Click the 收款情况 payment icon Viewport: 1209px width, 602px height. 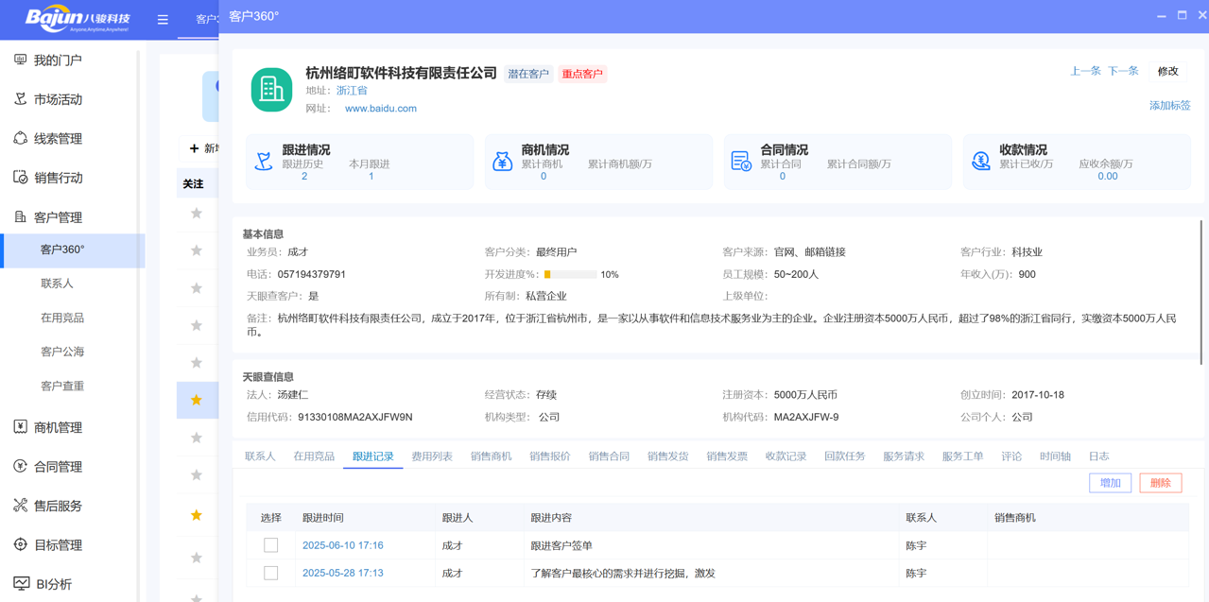[x=980, y=162]
